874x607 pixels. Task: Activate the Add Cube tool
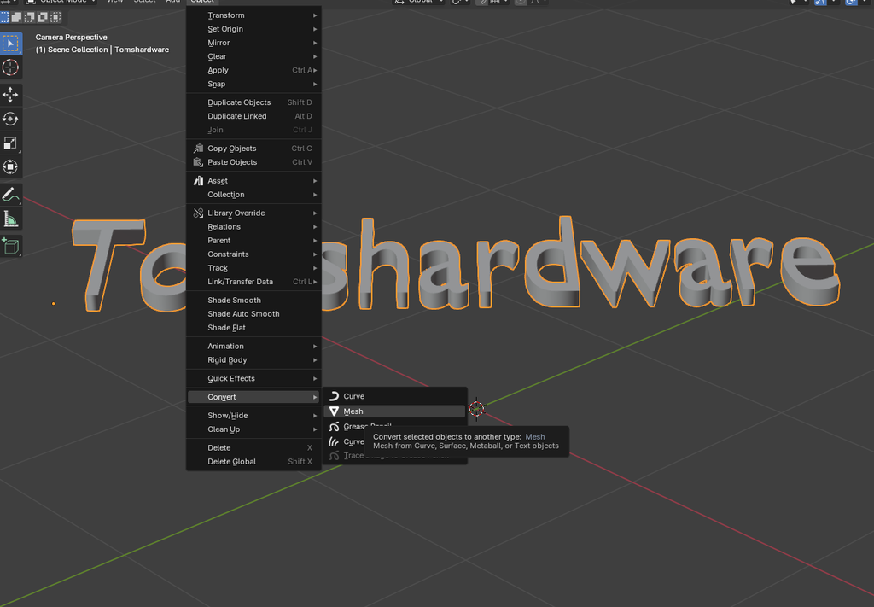[x=11, y=247]
